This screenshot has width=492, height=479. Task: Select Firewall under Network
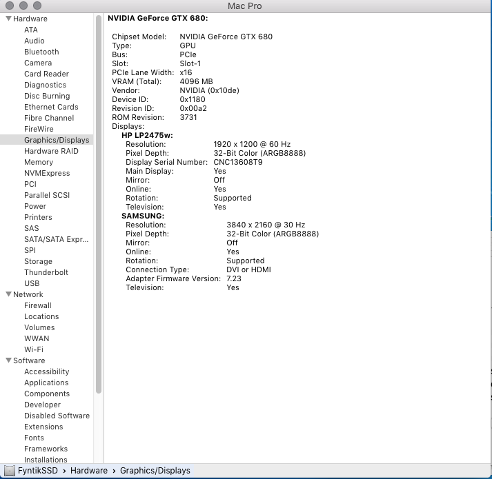(x=38, y=305)
